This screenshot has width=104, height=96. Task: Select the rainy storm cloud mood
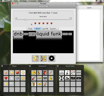[17, 78]
